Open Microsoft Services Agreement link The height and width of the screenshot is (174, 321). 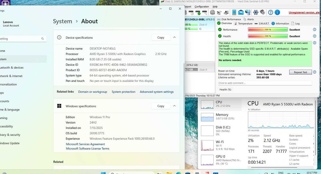point(85,144)
